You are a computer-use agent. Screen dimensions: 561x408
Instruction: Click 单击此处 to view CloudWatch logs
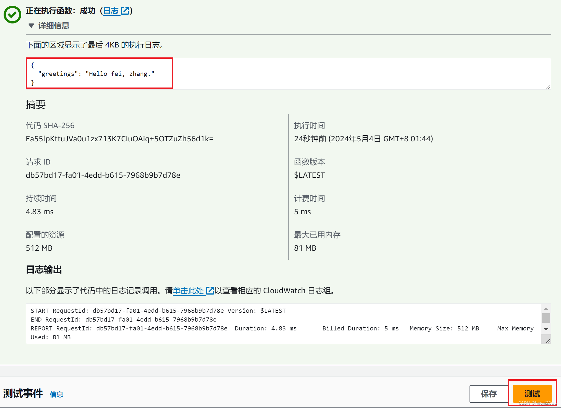tap(188, 290)
